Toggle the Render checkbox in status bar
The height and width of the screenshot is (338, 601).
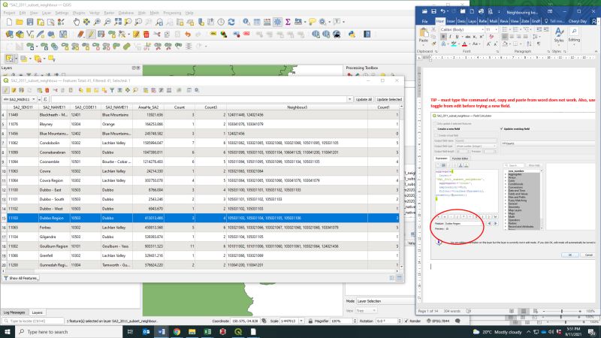[x=406, y=321]
